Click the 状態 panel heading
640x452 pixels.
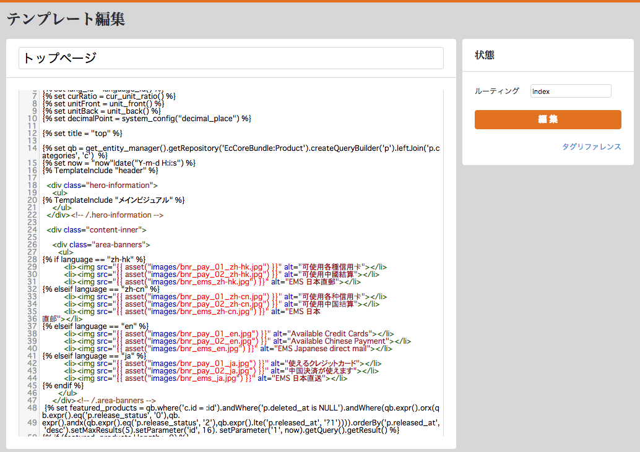484,54
